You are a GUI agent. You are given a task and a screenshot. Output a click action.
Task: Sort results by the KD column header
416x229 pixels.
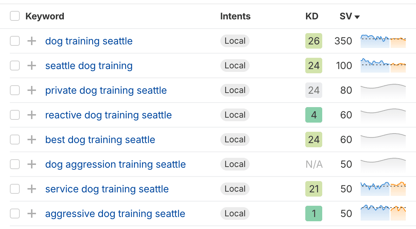coord(312,16)
